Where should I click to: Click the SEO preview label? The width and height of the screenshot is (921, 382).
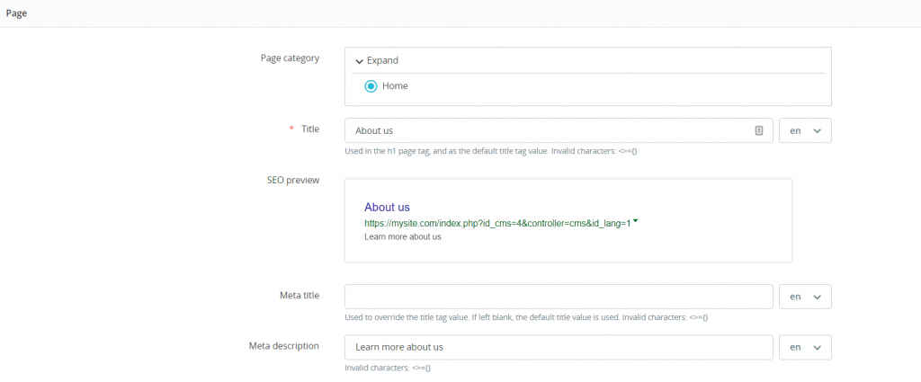pos(293,180)
